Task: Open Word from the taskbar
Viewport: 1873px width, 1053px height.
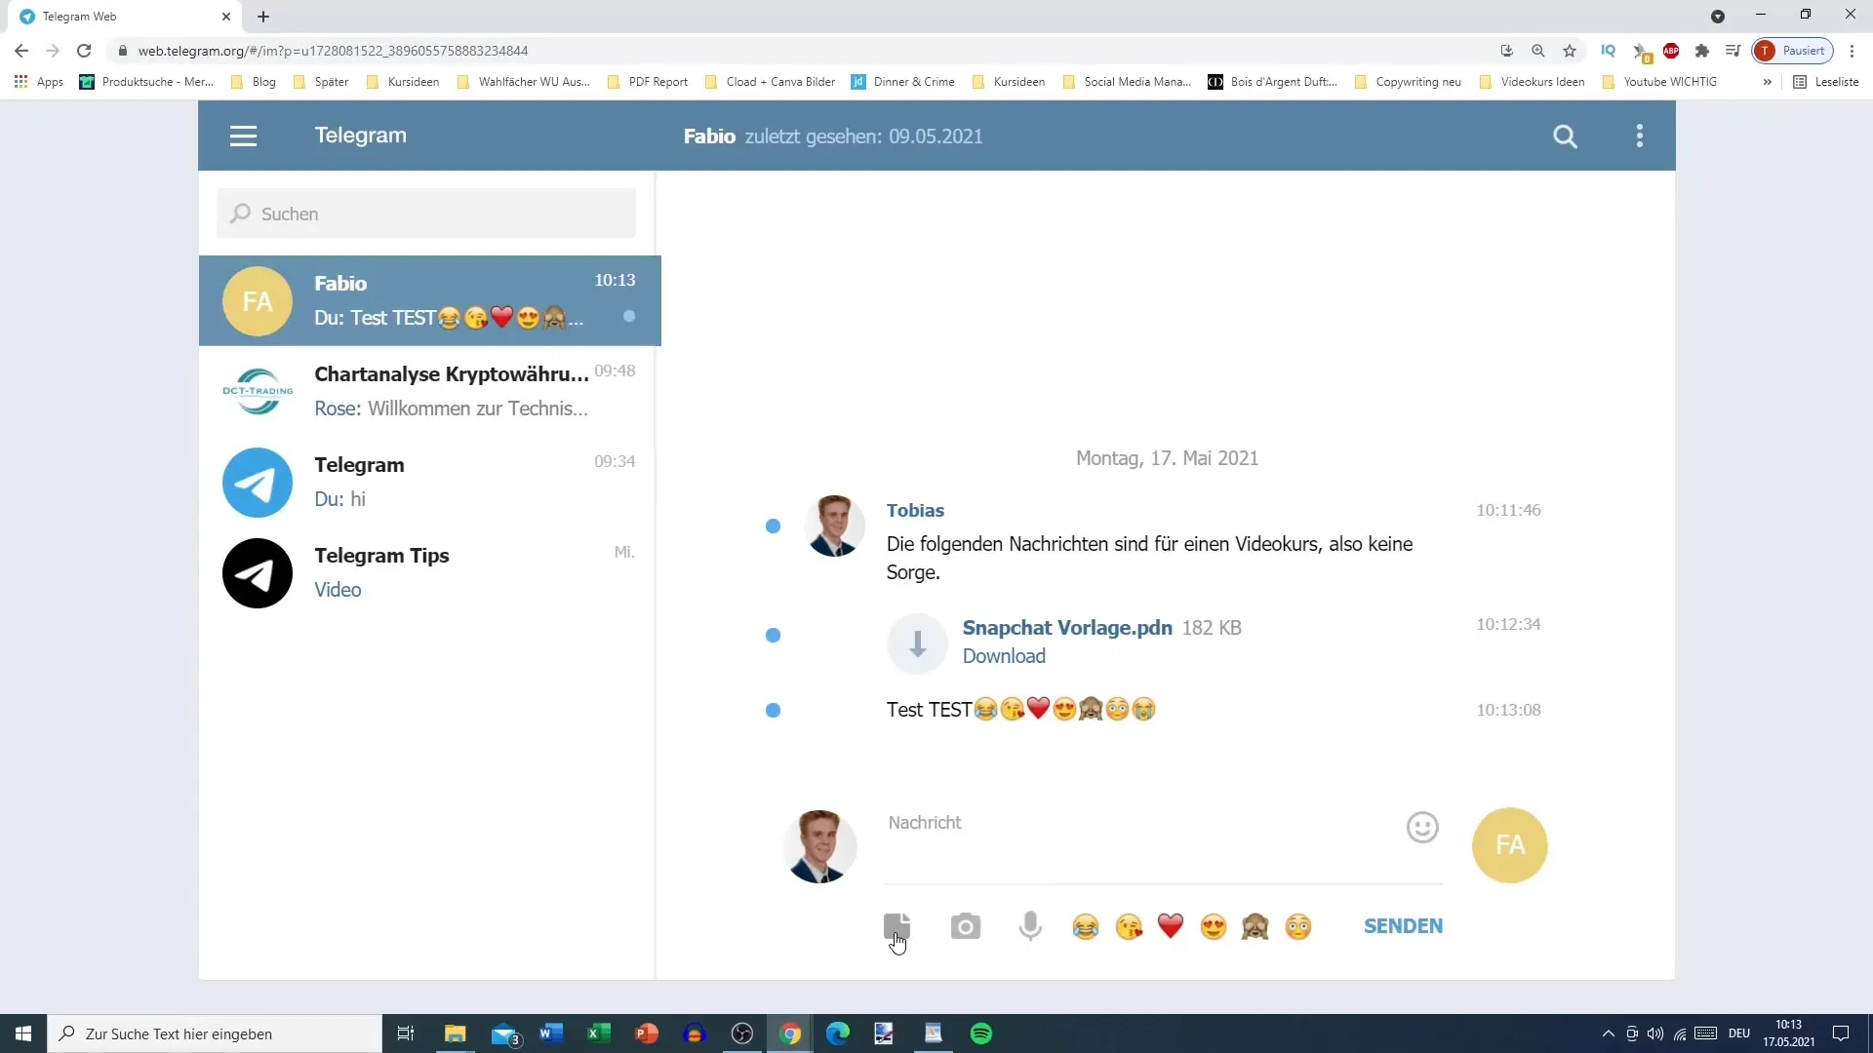Action: coord(551,1033)
